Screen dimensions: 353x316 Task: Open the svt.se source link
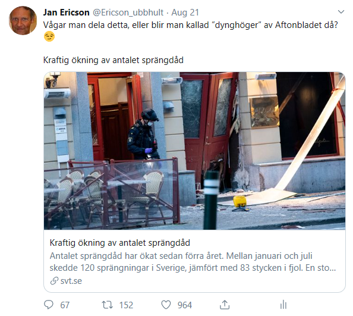(71, 281)
